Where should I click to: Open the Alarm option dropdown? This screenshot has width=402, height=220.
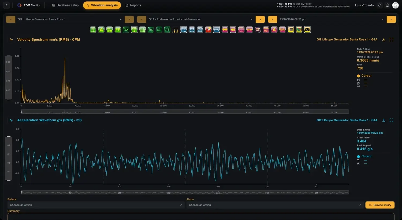point(275,205)
